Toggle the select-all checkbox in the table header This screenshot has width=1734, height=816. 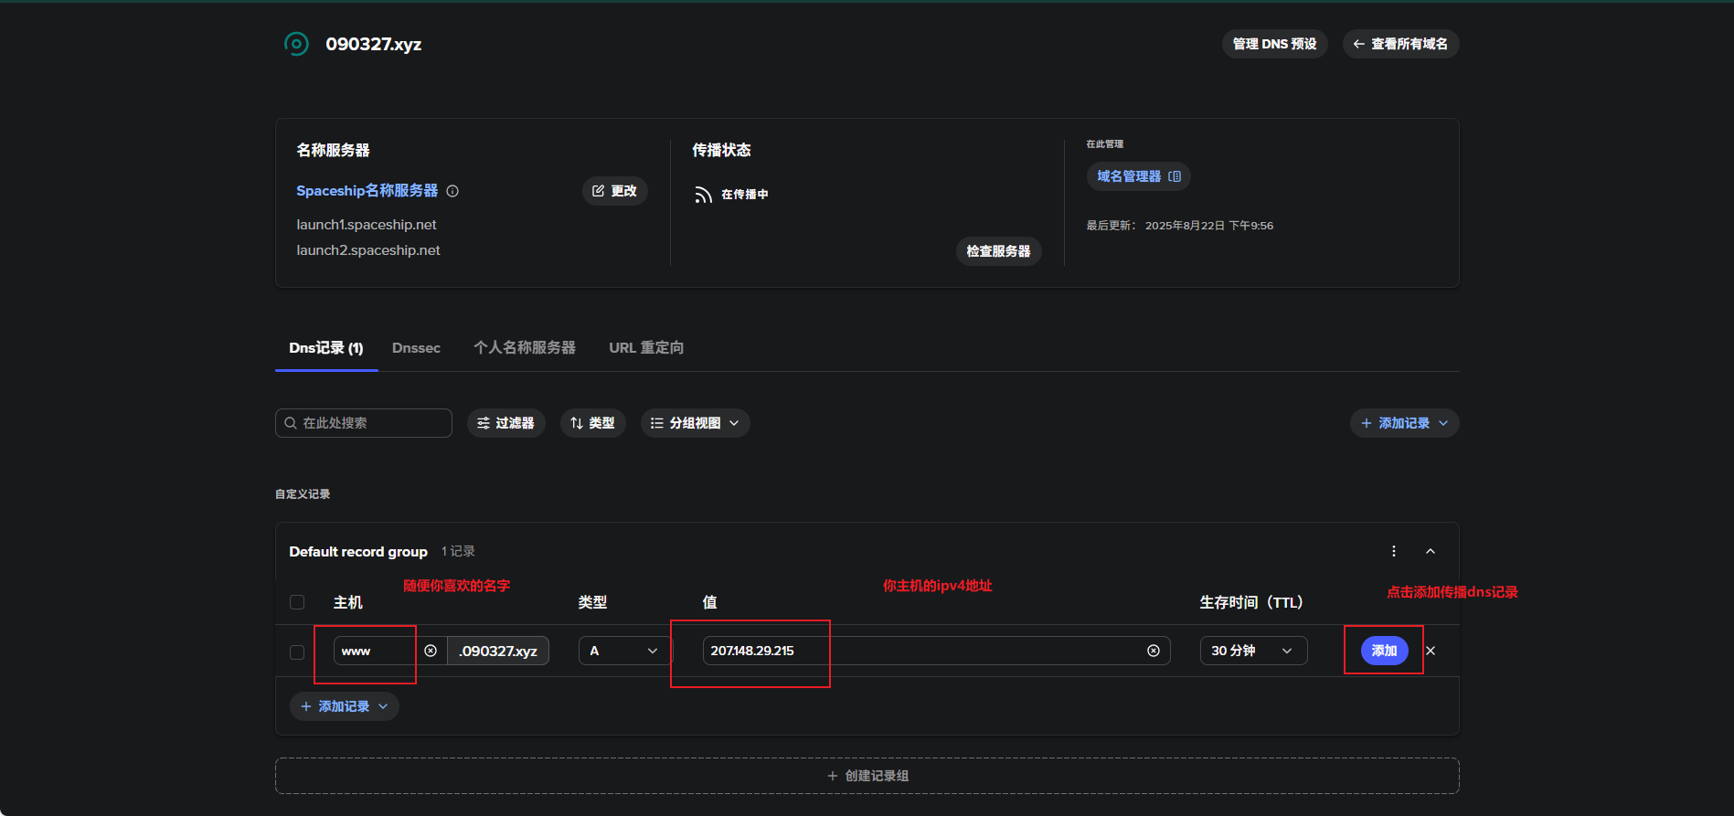[x=297, y=602]
